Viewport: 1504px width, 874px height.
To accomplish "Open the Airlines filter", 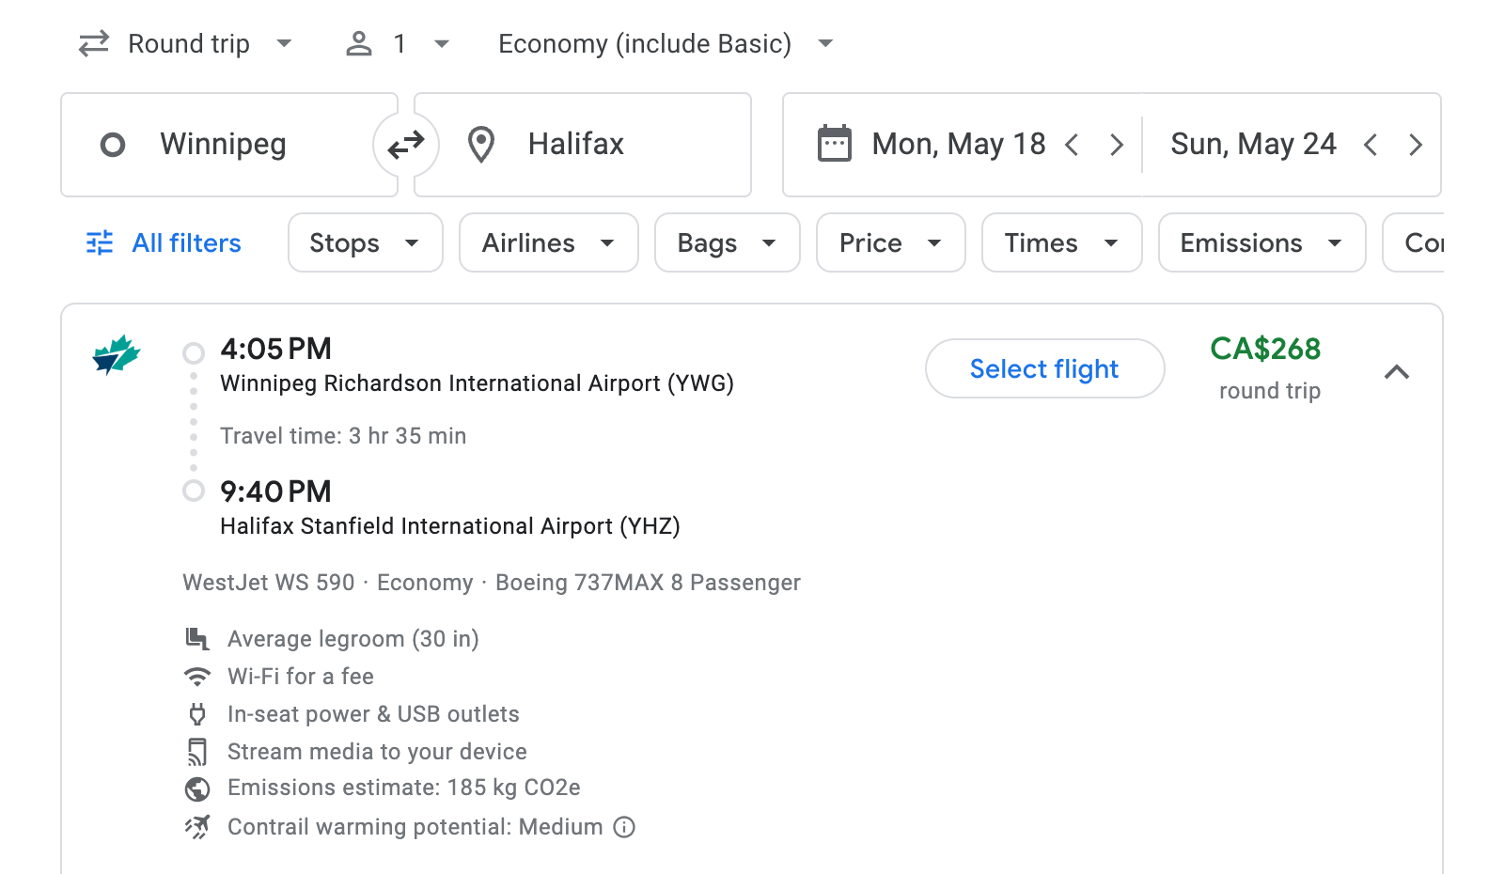I will [548, 242].
